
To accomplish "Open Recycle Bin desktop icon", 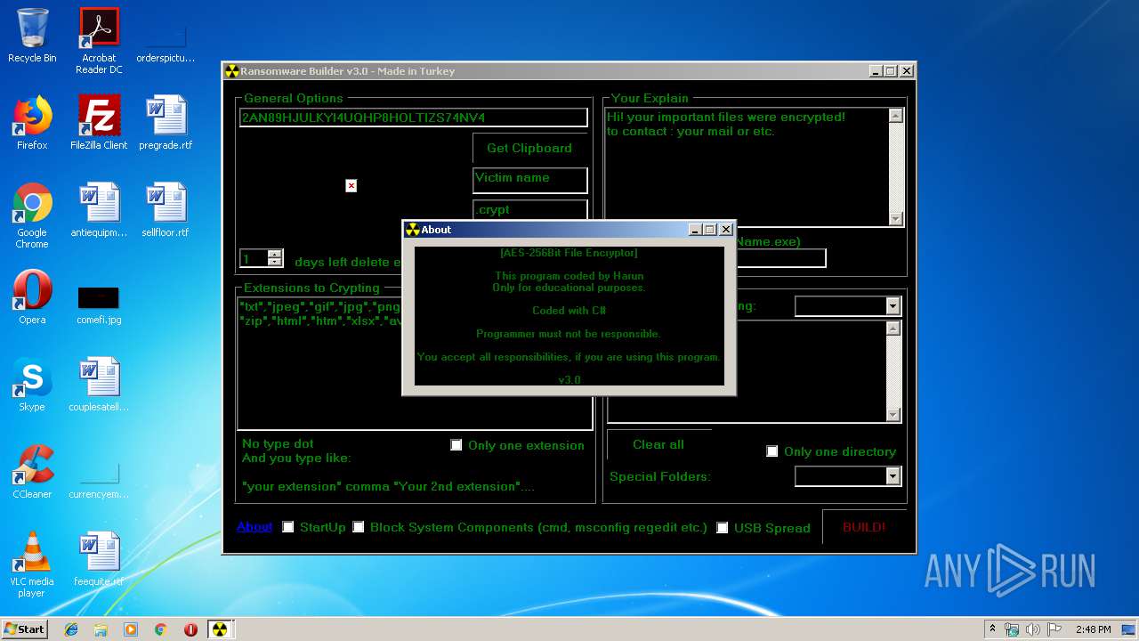I will [x=32, y=36].
